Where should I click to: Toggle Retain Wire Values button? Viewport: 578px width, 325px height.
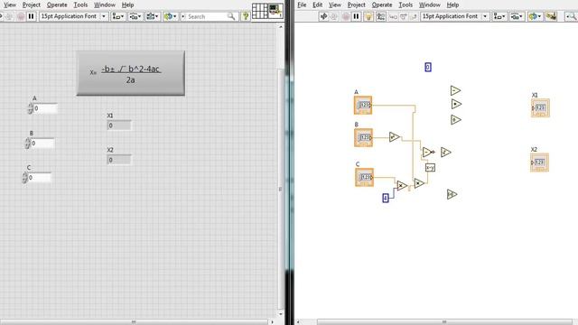click(x=381, y=16)
